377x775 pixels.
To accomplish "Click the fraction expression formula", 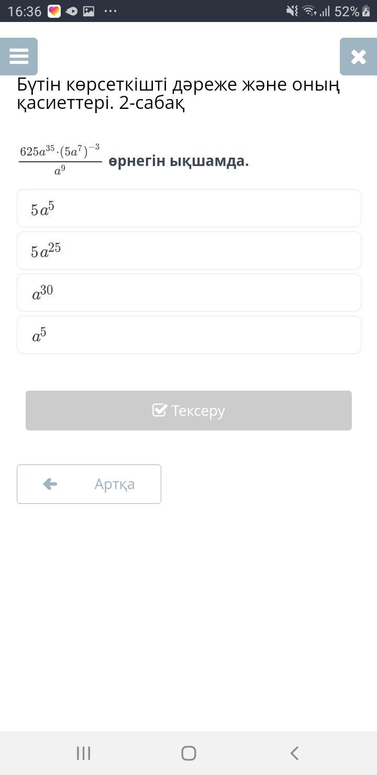I will pyautogui.click(x=60, y=160).
